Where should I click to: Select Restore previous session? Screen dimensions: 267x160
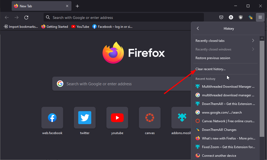click(x=225, y=58)
